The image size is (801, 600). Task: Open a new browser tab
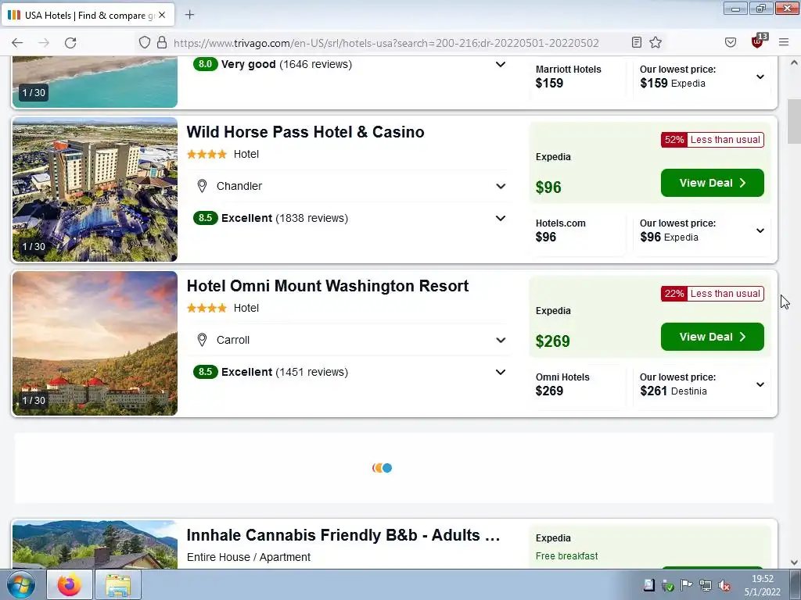tap(189, 15)
